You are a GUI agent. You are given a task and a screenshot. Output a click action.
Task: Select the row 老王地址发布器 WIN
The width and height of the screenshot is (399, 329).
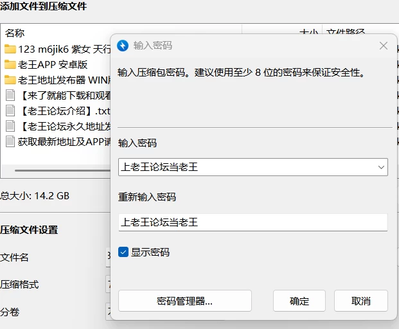[57, 80]
